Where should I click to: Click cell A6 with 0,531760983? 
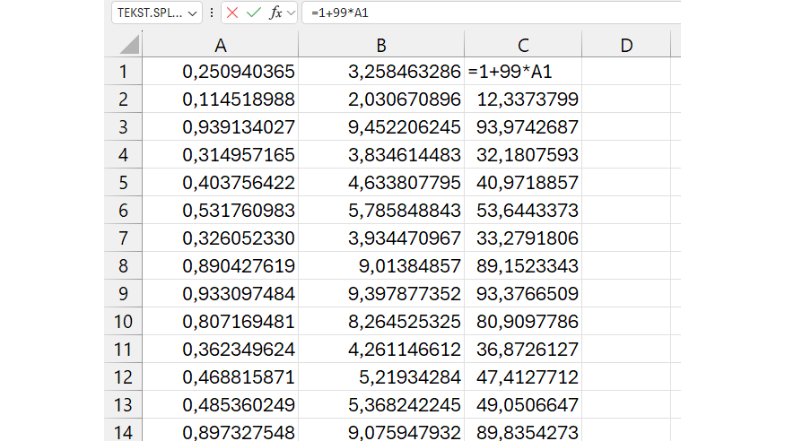(221, 210)
